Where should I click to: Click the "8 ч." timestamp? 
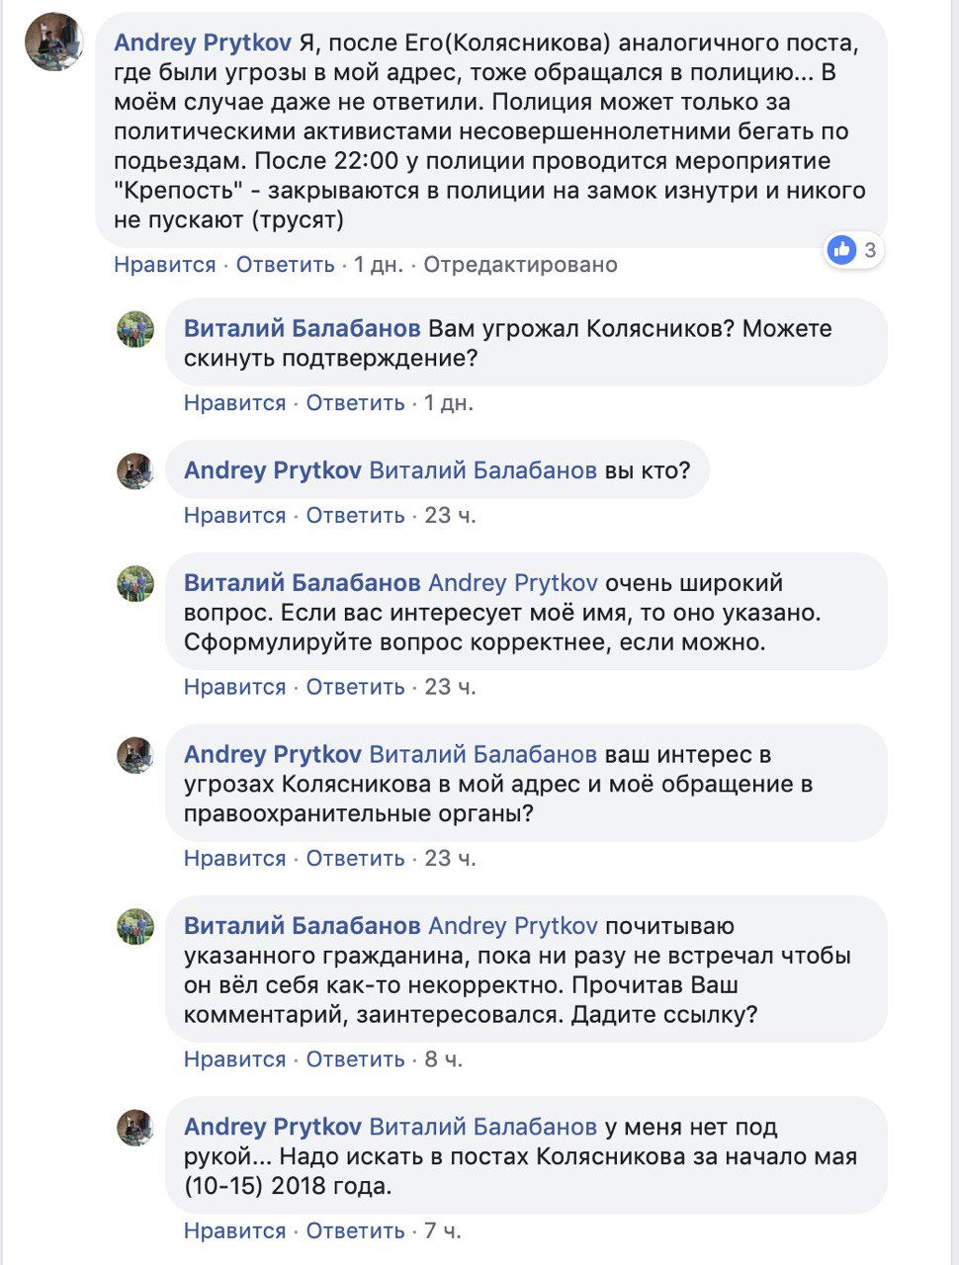pos(443,1059)
